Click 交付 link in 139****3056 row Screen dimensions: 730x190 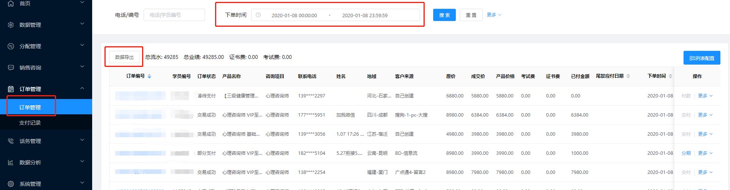coord(686,134)
